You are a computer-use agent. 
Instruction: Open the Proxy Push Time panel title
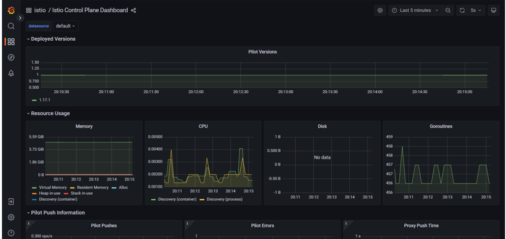click(421, 225)
